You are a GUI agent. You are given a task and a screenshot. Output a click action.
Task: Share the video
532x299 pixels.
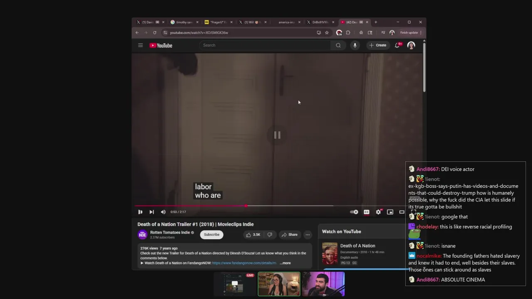pyautogui.click(x=289, y=235)
